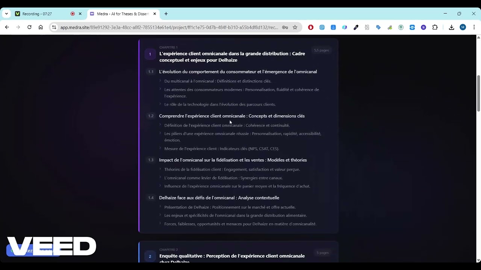The width and height of the screenshot is (481, 270).
Task: Open the blue square S extension
Action: click(412, 27)
